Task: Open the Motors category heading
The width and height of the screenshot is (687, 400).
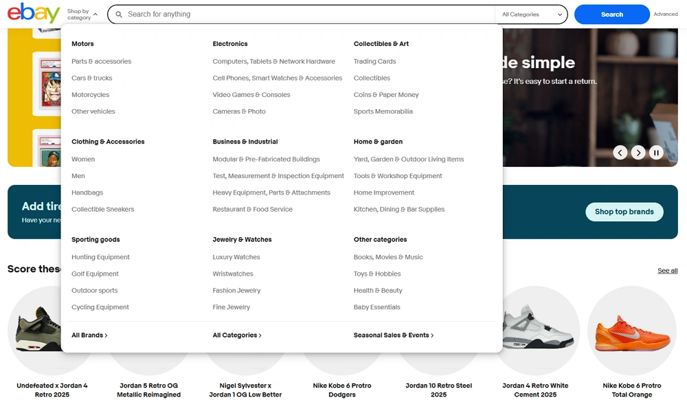Action: pos(82,44)
